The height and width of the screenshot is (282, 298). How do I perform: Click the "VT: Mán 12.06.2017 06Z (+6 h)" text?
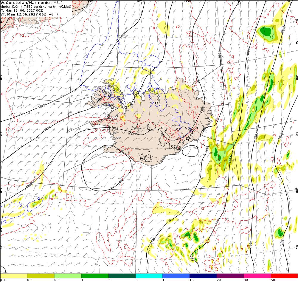click(x=29, y=14)
